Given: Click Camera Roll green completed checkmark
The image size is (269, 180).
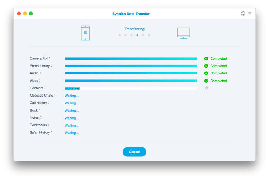Looking at the screenshot, I should 206,59.
